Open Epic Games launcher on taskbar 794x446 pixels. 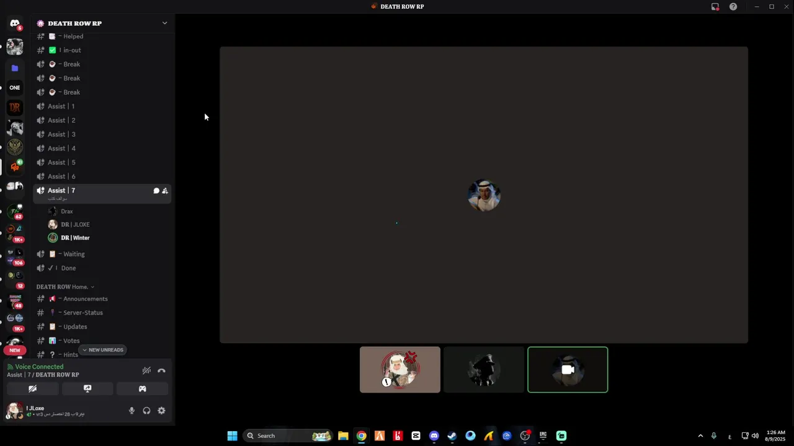(x=543, y=435)
